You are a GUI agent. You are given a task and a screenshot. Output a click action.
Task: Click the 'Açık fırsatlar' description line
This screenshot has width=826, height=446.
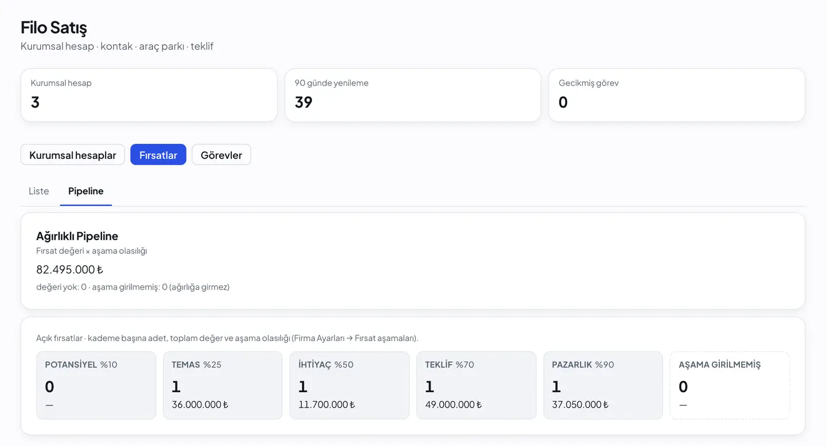tap(227, 338)
